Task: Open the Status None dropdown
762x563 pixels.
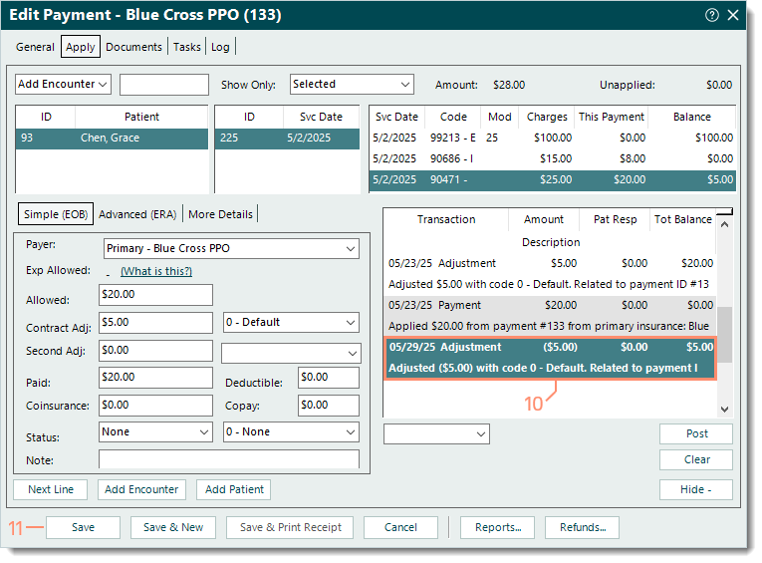Action: (x=155, y=431)
